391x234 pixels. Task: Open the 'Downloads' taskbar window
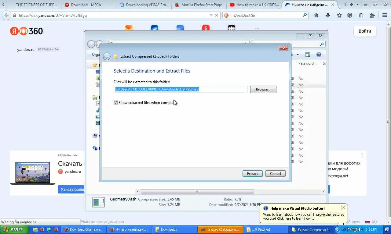pos(175,229)
